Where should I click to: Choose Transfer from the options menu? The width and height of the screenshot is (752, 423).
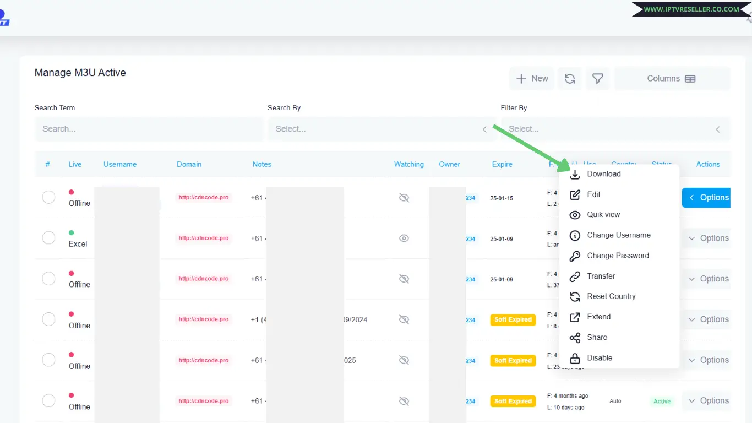point(601,276)
